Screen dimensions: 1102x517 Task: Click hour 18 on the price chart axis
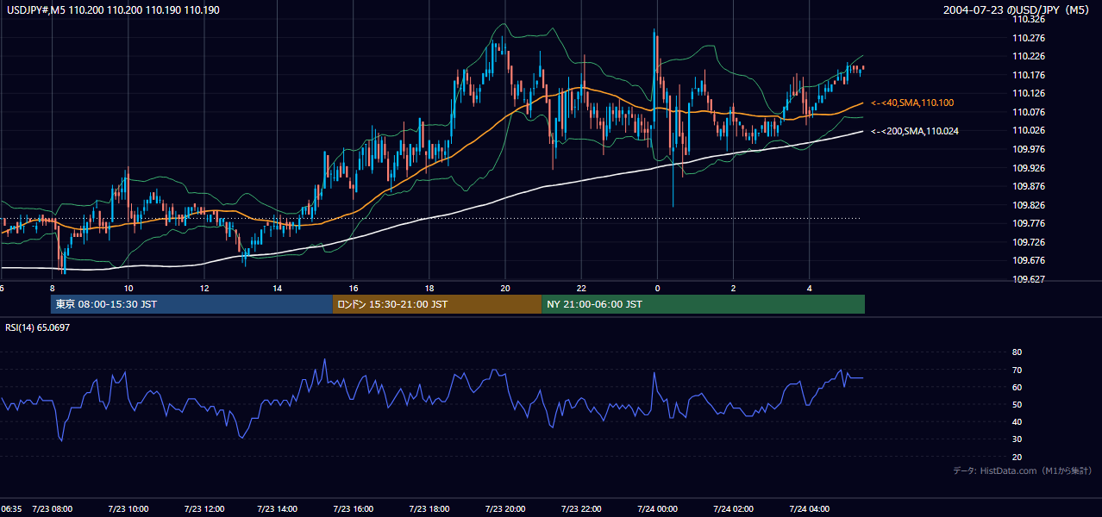tap(430, 288)
